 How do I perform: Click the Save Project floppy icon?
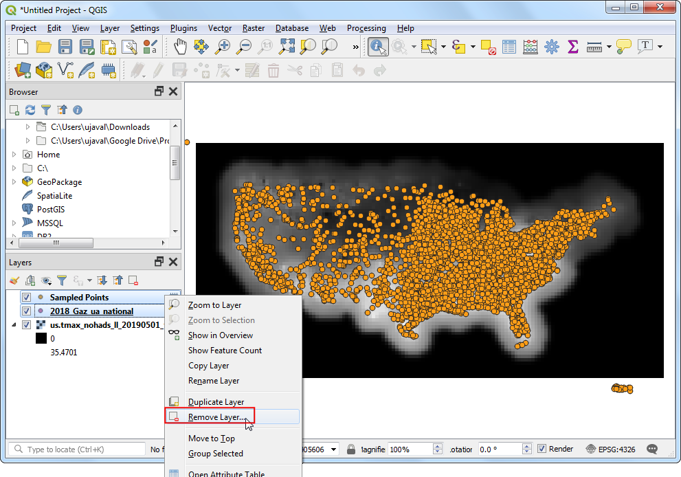(65, 47)
